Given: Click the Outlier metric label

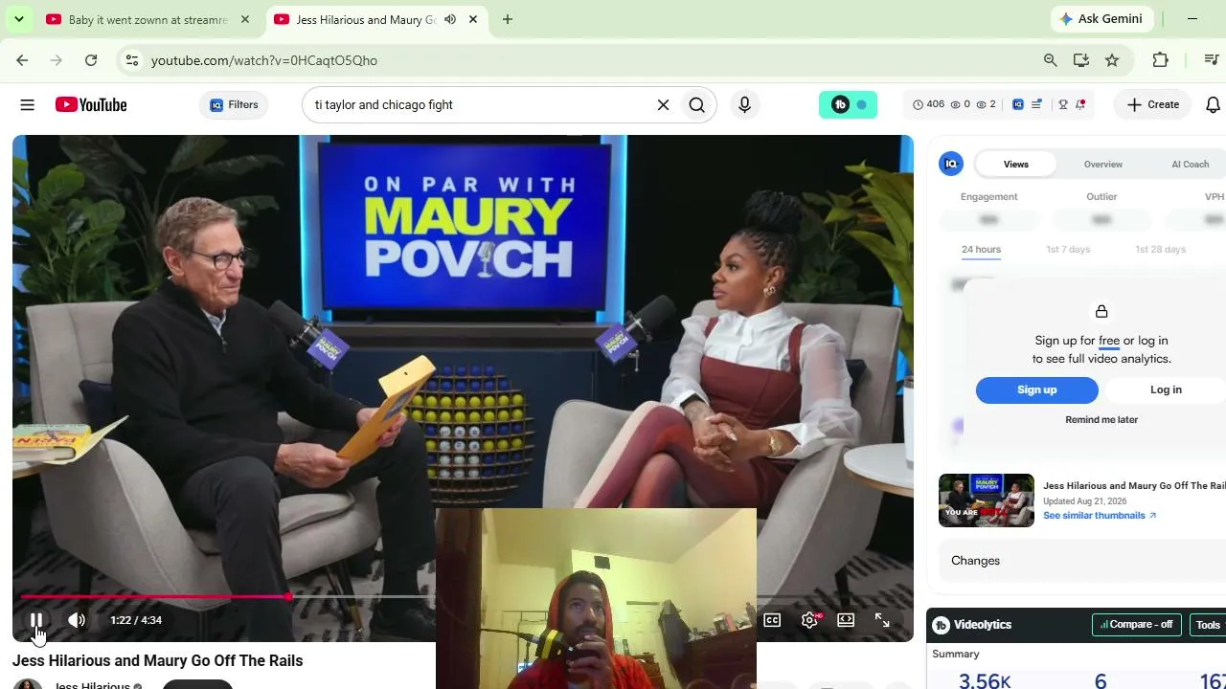Looking at the screenshot, I should [x=1101, y=197].
